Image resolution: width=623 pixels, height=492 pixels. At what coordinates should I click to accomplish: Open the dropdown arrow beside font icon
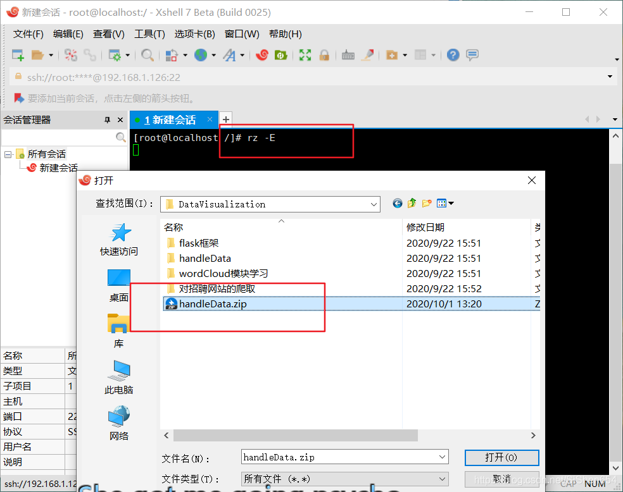pos(242,55)
